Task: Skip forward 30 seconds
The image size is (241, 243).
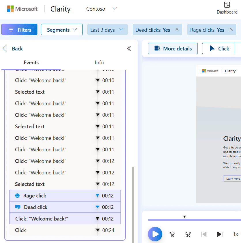Action: pos(188,234)
